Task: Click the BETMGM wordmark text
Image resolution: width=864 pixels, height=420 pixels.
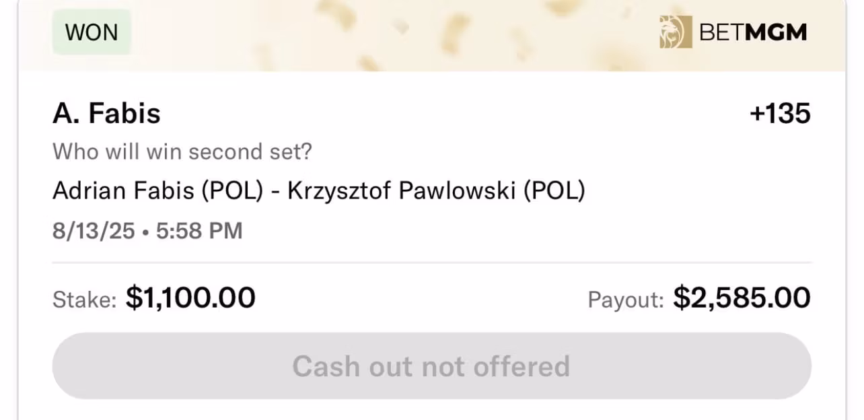Action: pyautogui.click(x=753, y=32)
